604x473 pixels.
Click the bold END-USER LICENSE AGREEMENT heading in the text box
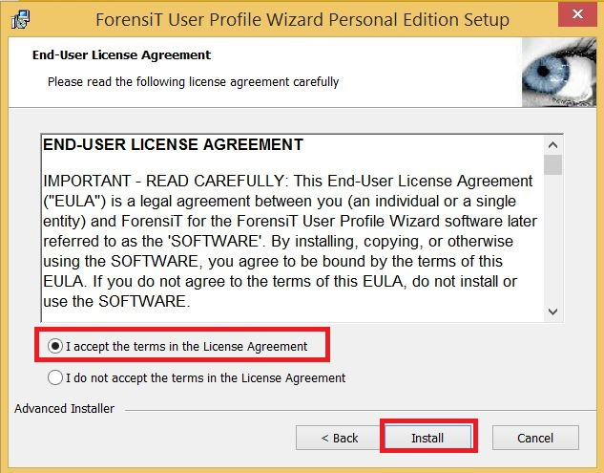173,144
